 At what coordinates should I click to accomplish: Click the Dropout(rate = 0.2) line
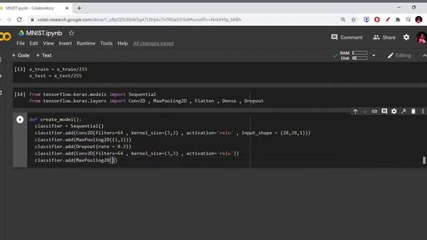pyautogui.click(x=83, y=147)
